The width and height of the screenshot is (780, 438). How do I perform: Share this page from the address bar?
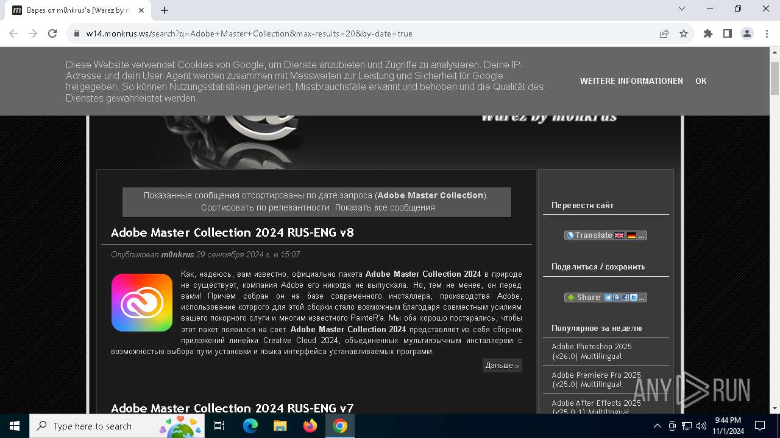[664, 34]
